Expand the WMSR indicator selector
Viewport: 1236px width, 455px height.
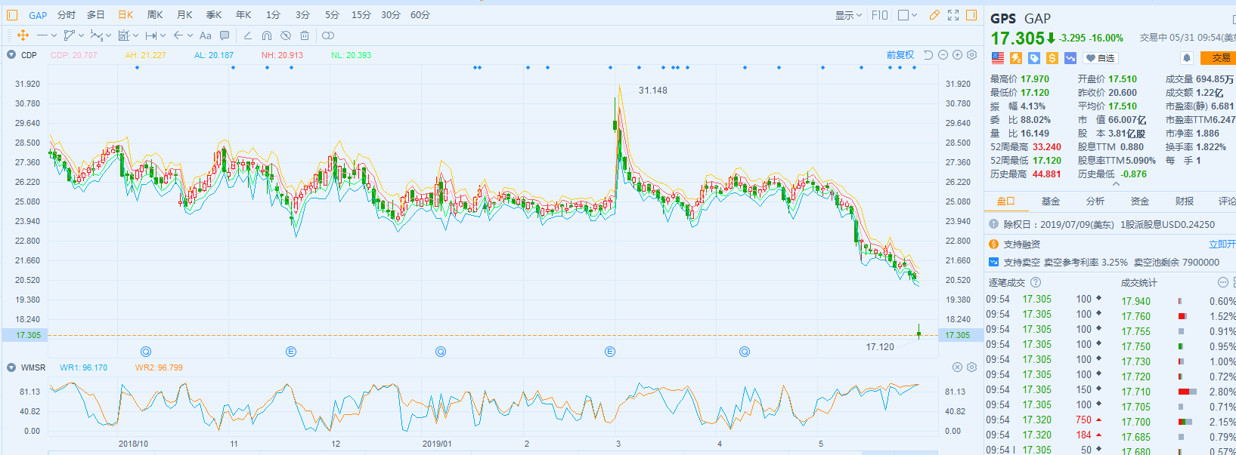click(11, 367)
